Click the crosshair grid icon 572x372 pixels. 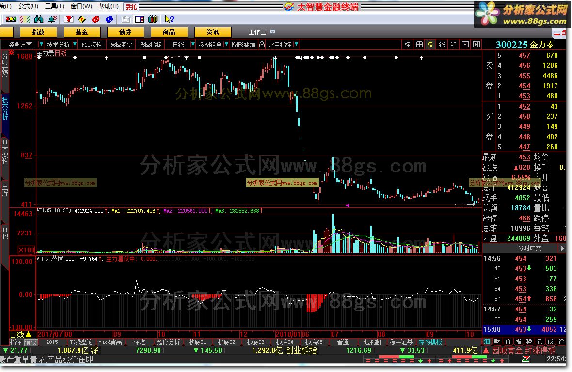(x=419, y=45)
